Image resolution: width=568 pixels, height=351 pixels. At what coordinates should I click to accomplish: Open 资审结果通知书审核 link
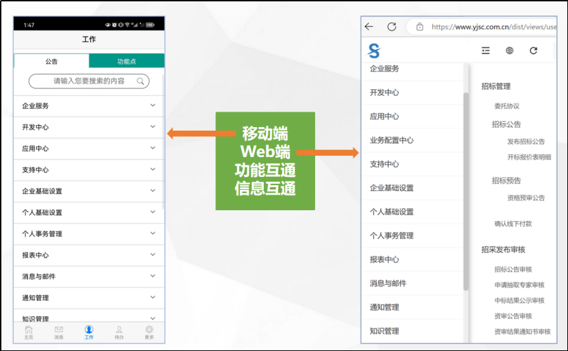point(523,331)
